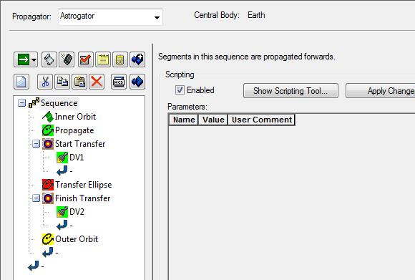This screenshot has width=415, height=280.
Task: Click the blue-diamonds plus icon
Action: pos(137,59)
